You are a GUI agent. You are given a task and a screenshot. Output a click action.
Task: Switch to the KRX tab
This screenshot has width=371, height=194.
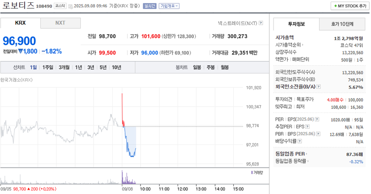pyautogui.click(x=20, y=23)
